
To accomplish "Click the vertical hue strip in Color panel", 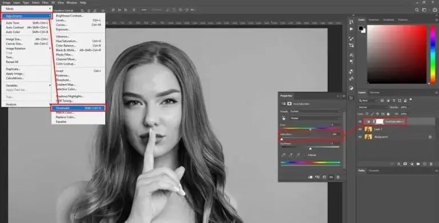I will (x=433, y=54).
